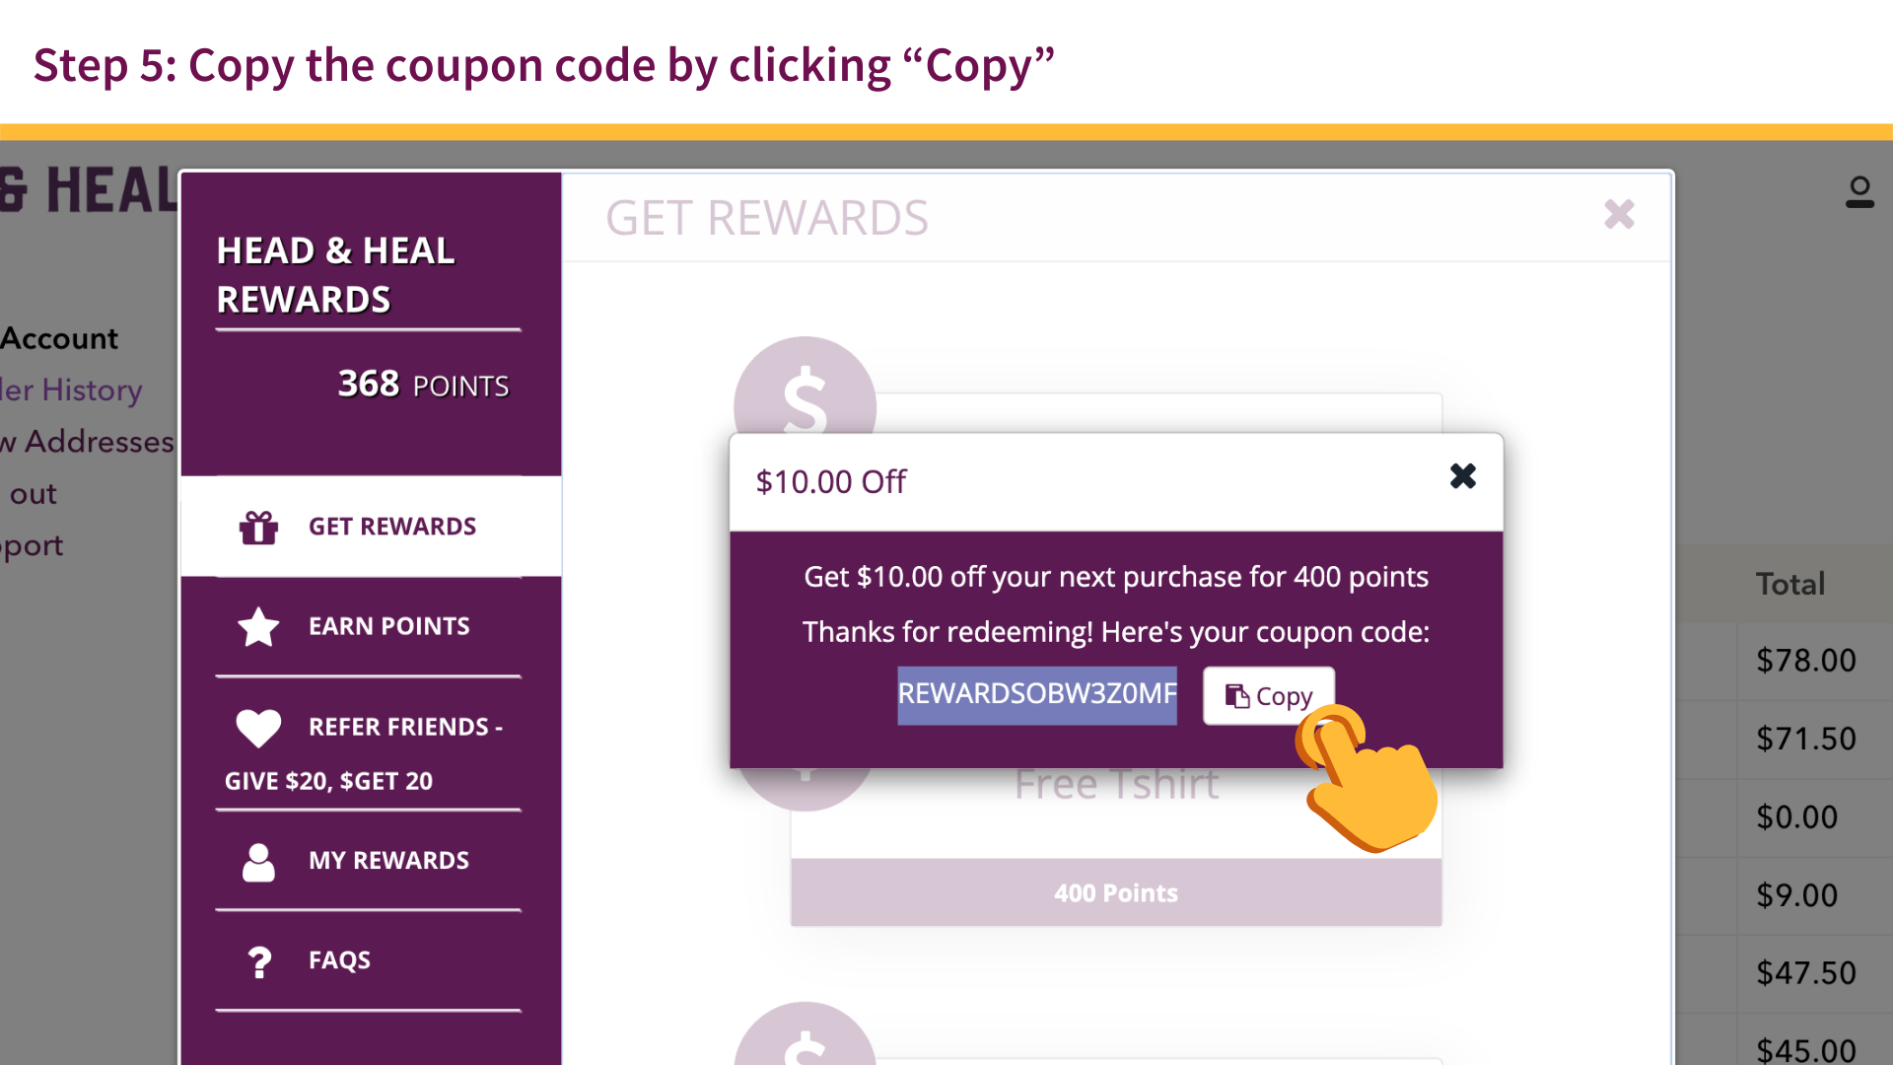This screenshot has width=1893, height=1065.
Task: Select the REWARDSOBW3Z0MF coupon code field
Action: pyautogui.click(x=1036, y=694)
